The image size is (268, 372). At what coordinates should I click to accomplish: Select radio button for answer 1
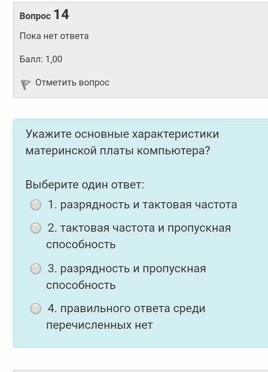[36, 205]
